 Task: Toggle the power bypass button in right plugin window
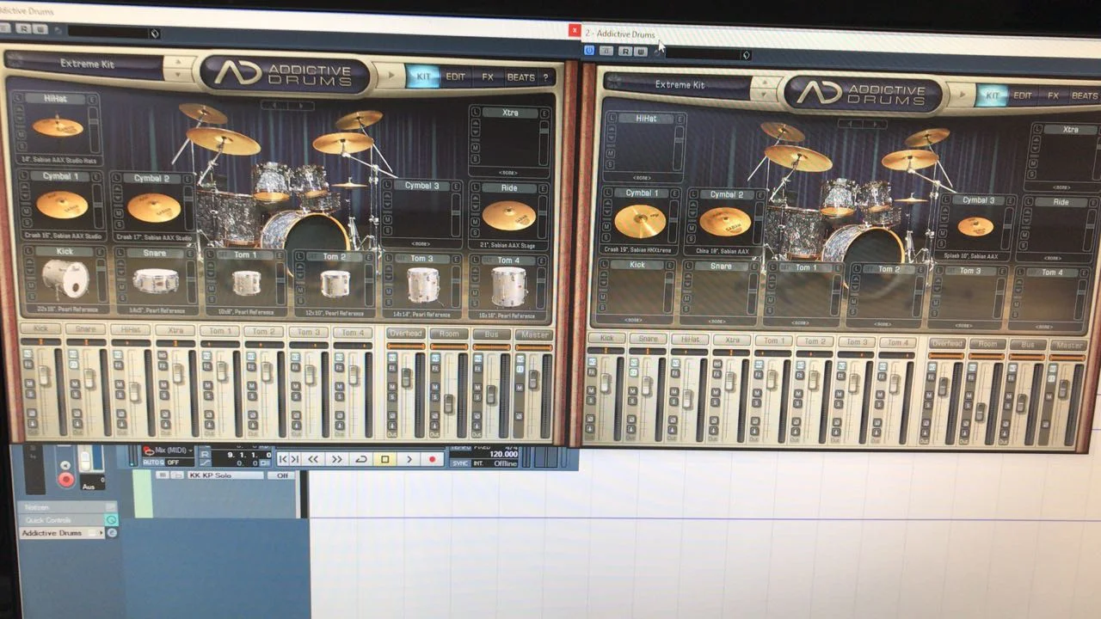coord(589,51)
